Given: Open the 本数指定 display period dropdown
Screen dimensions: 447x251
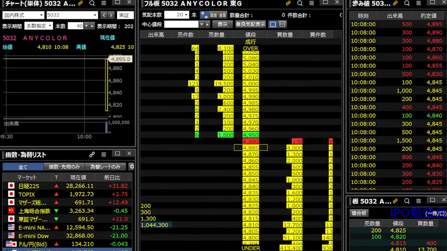Looking at the screenshot, I should 39,26.
